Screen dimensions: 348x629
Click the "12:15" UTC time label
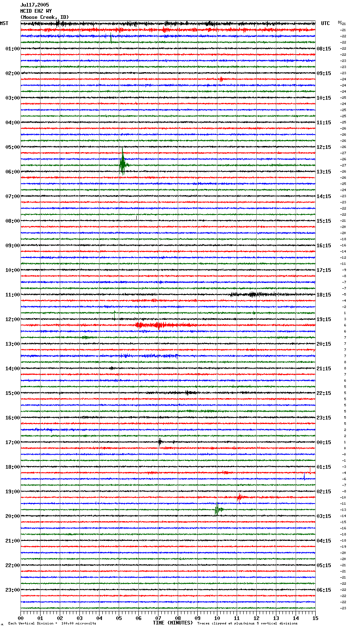[x=324, y=147]
